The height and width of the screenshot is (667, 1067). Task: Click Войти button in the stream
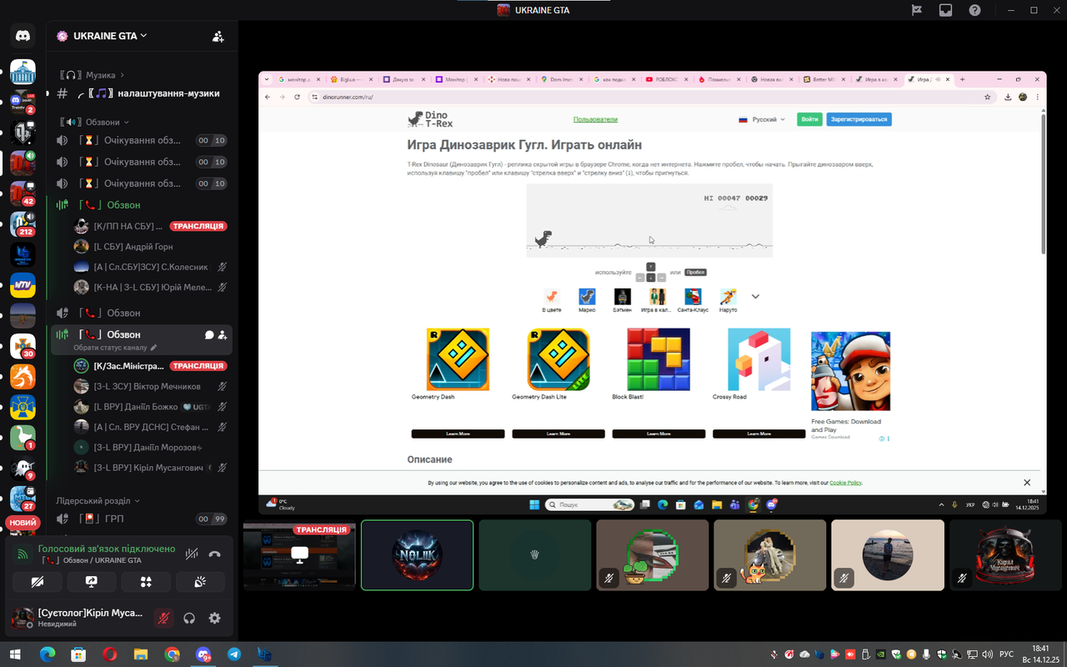click(x=809, y=119)
